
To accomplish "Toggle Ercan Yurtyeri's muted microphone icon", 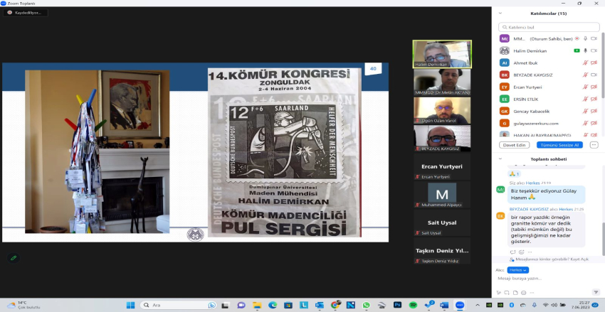I will [585, 87].
